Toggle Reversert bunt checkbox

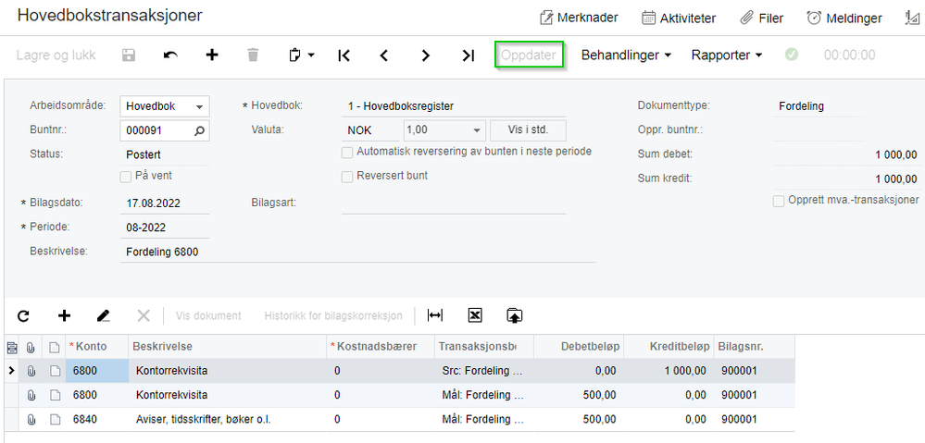(347, 176)
